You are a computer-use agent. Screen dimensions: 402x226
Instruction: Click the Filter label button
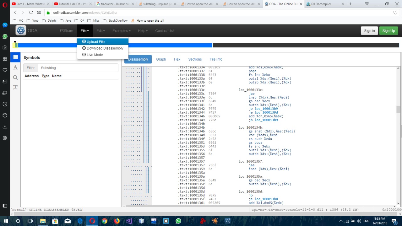pyautogui.click(x=30, y=68)
